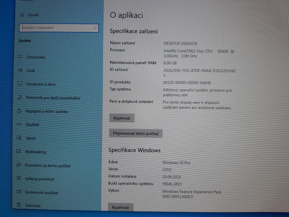Select Multitasking in the sidebar
Image resolution: width=289 pixels, height=217 pixels.
pyautogui.click(x=36, y=152)
